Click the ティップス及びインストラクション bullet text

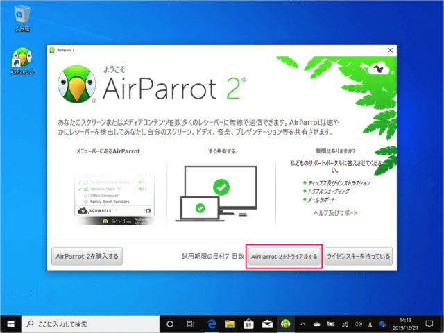coord(339,183)
